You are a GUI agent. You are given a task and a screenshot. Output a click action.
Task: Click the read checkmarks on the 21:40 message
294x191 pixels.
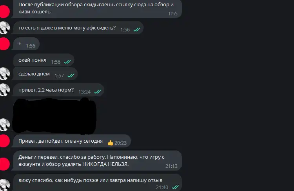175,187
